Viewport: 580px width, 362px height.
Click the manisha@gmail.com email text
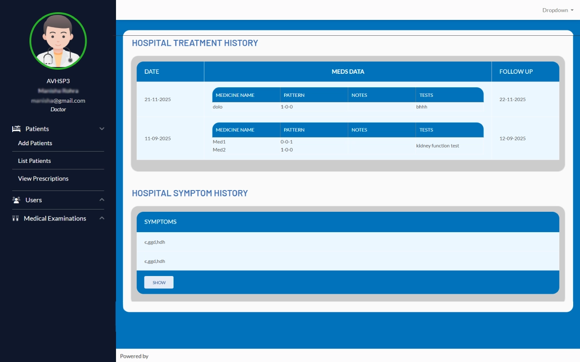click(x=58, y=101)
